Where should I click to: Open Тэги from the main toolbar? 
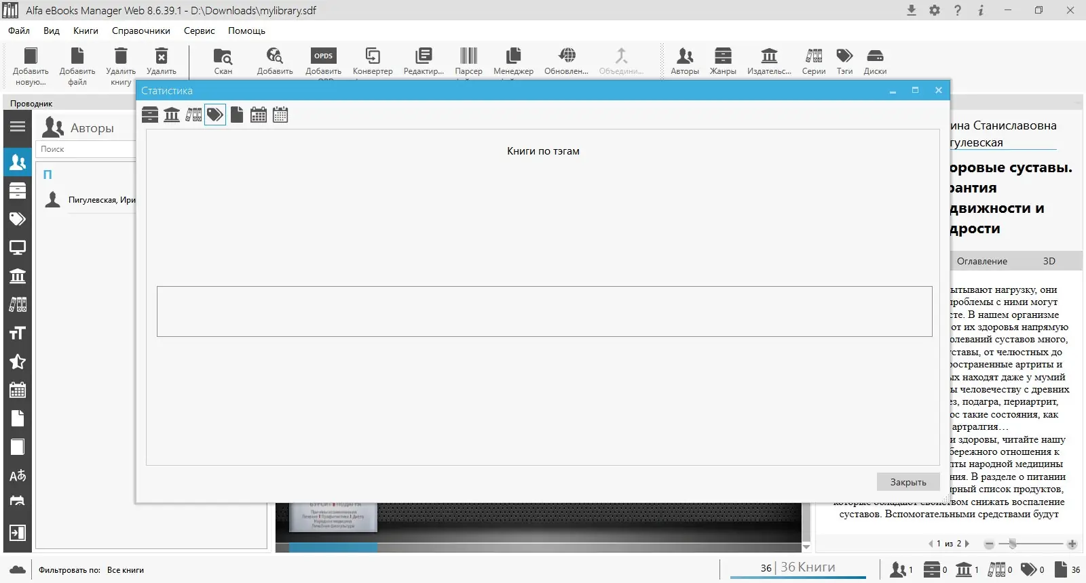(x=844, y=61)
